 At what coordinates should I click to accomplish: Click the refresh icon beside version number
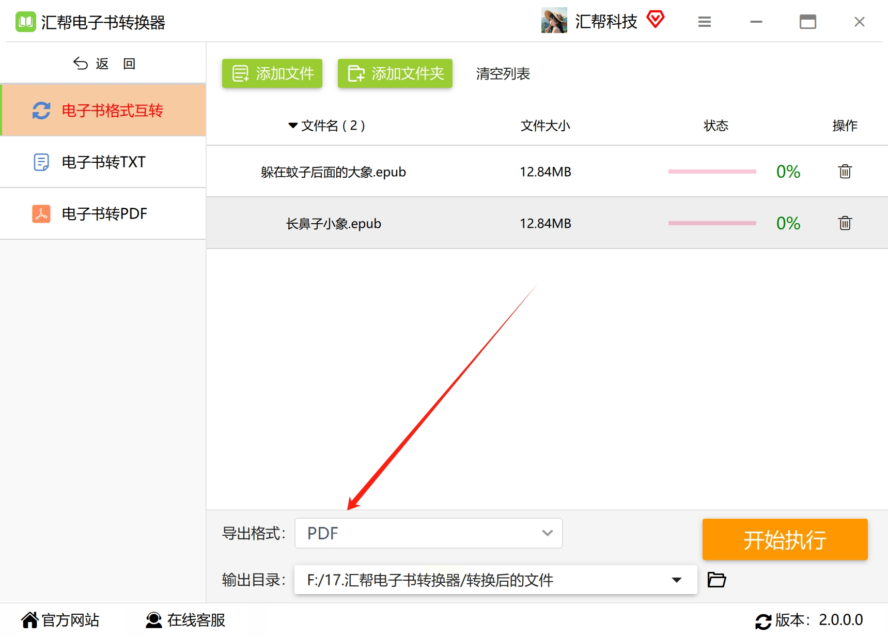[763, 621]
